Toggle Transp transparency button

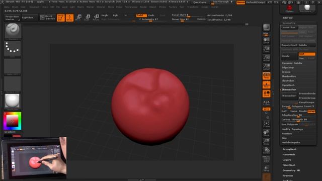[x=266, y=168]
